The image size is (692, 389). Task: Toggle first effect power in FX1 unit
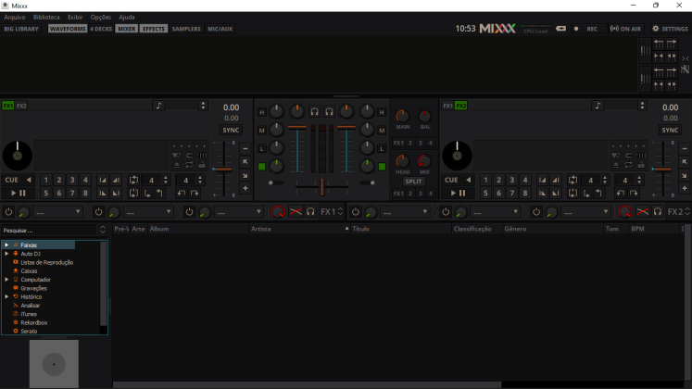click(8, 212)
